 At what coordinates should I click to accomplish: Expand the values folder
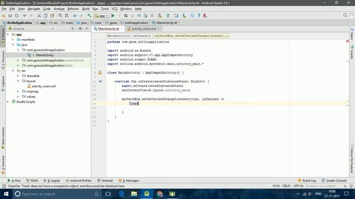pos(18,97)
